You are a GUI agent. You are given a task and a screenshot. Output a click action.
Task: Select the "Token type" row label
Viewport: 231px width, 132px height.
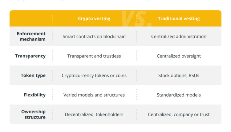tap(33, 76)
